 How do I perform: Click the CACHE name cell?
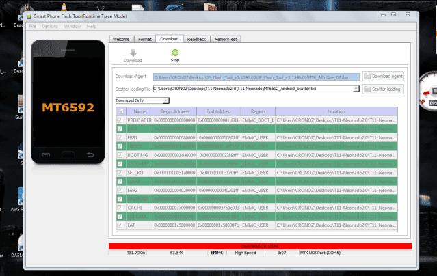(140, 208)
